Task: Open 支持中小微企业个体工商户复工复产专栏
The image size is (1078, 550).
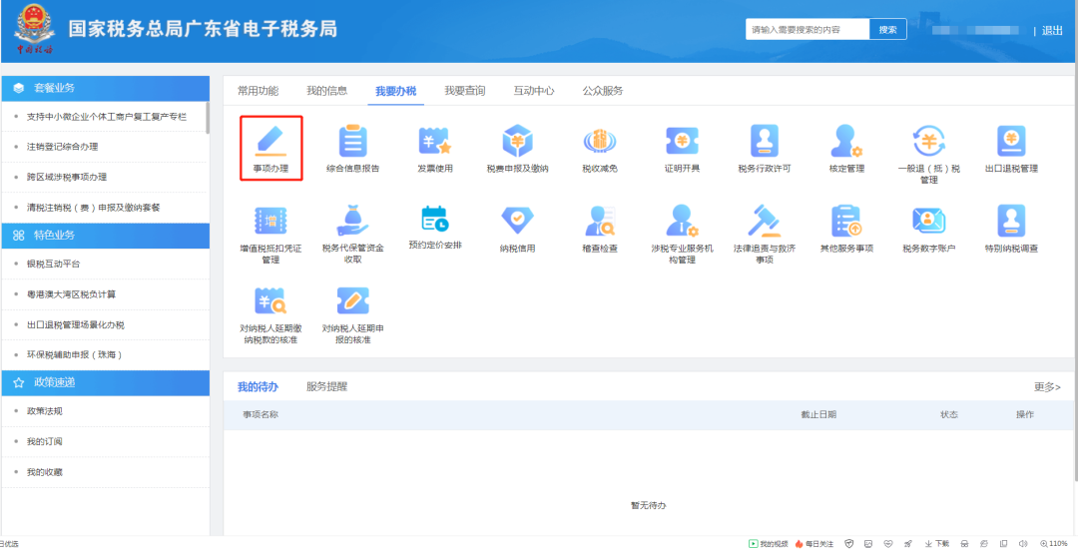Action: [x=107, y=117]
